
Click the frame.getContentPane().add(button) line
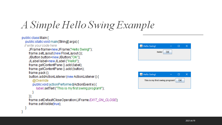point(57,69)
